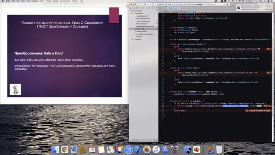Viewport: 275px width, 155px height.
Task: Open the Project navigator tab
Action: (131, 8)
